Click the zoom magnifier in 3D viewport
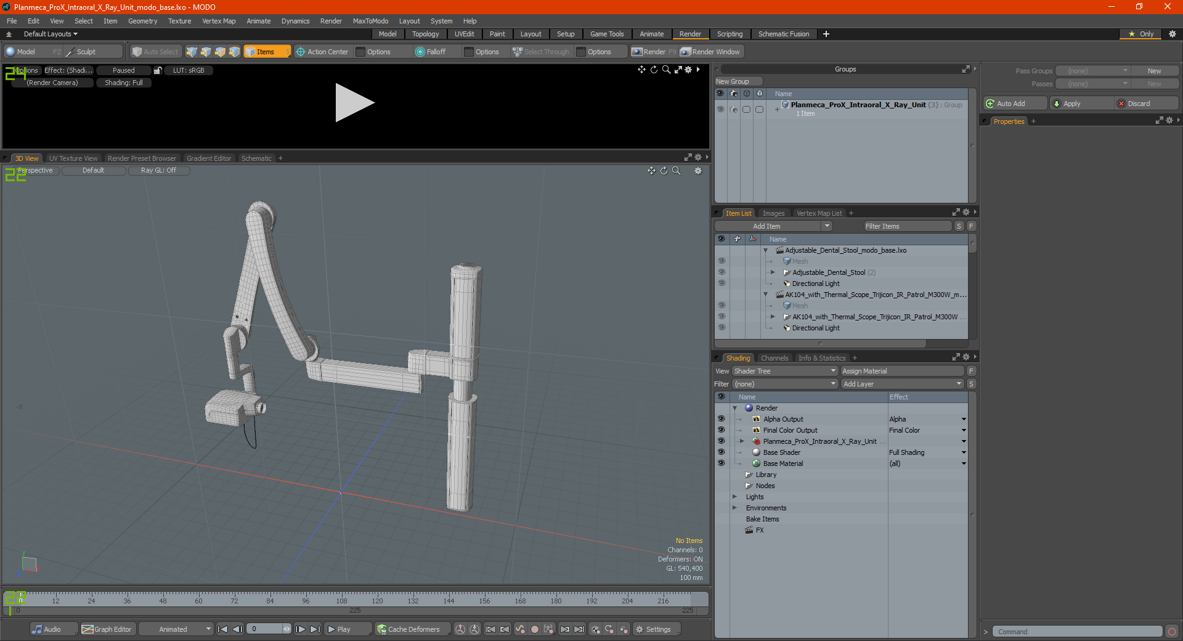The image size is (1183, 641). [x=677, y=171]
